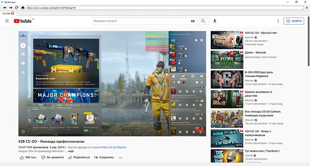Click title Джем – Marmok
Image resolution: width=310 pixels, height=166 pixels.
[x=255, y=53]
